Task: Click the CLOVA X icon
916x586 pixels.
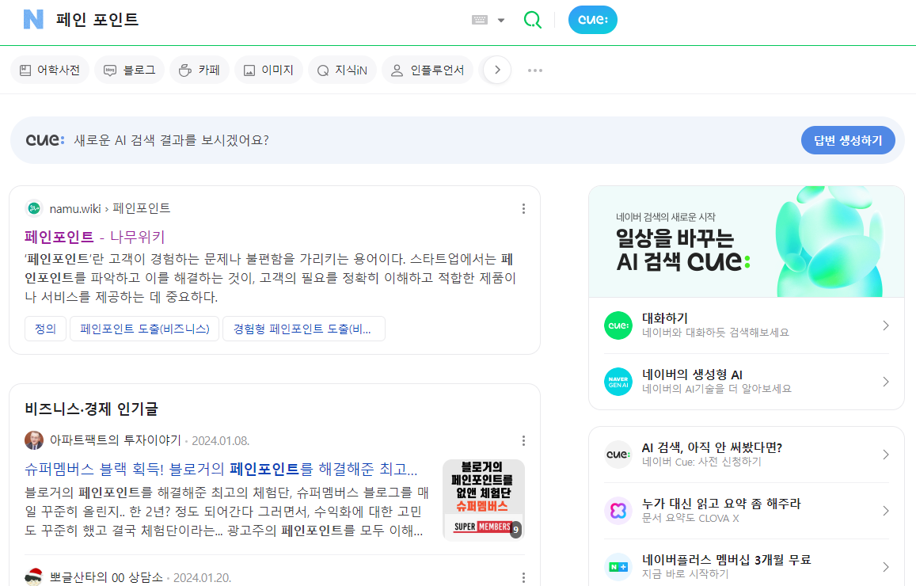Action: (x=618, y=511)
